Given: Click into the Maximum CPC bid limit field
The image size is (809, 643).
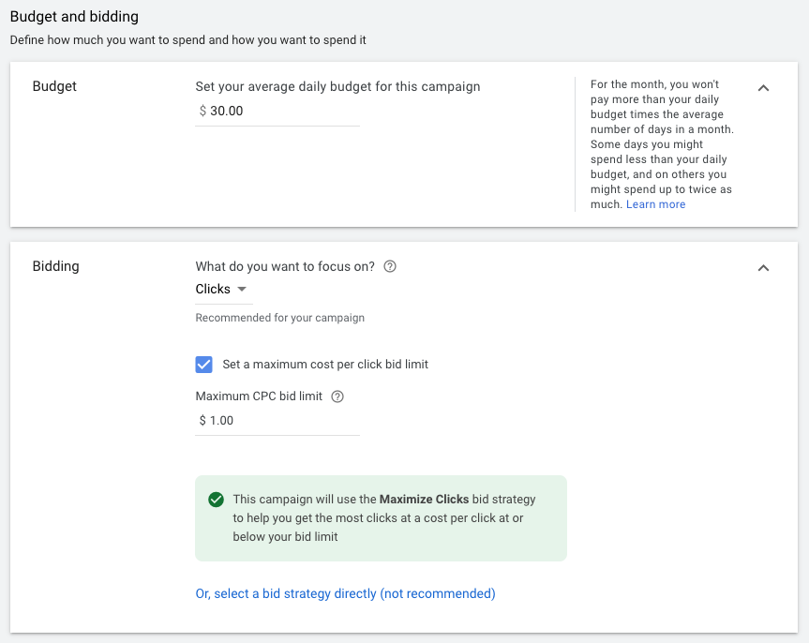Looking at the screenshot, I should tap(281, 421).
